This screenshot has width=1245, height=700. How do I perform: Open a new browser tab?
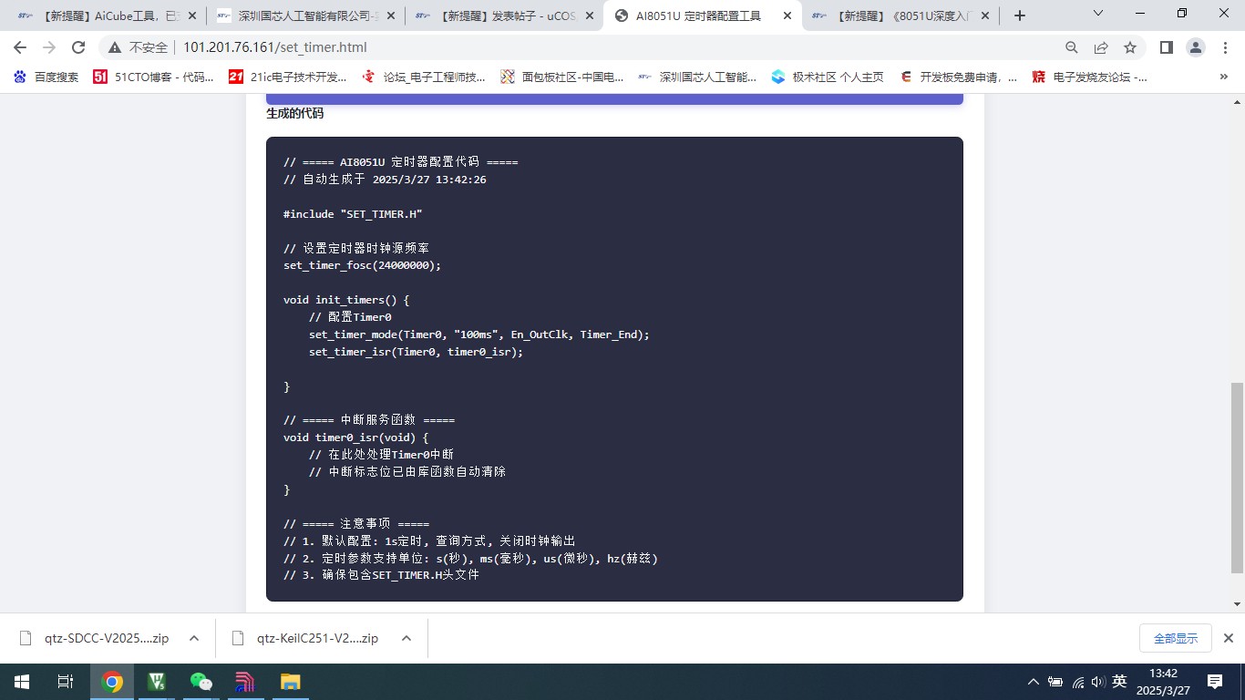(x=1020, y=15)
